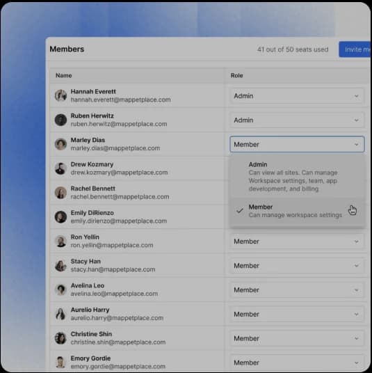Viewport: 372px width, 373px height.
Task: Choose the Admin option in role menu
Action: coord(297,177)
